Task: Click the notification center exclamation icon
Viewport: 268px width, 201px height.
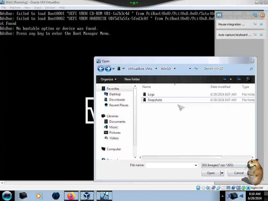Action: (x=219, y=15)
